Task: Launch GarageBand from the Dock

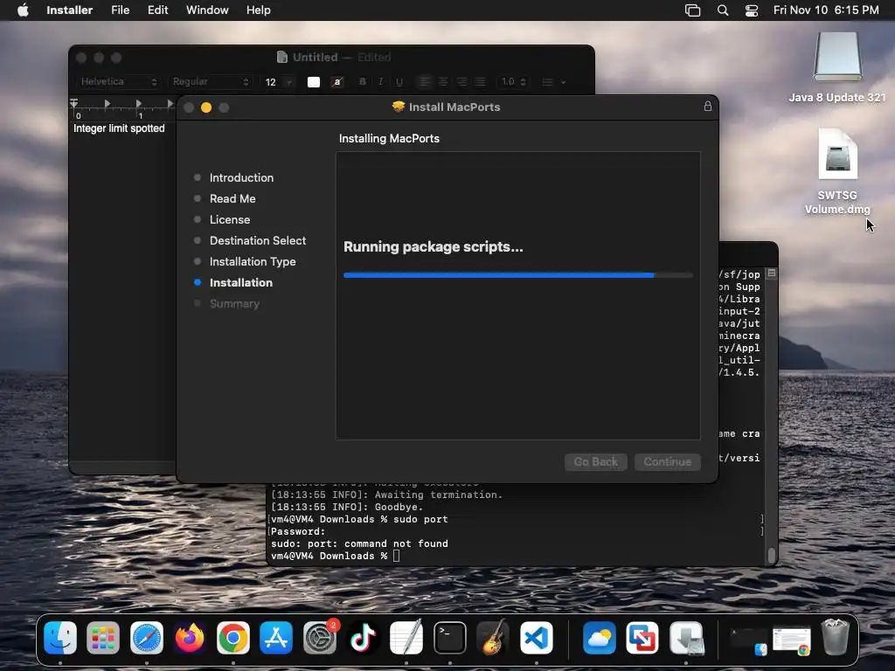Action: click(493, 638)
